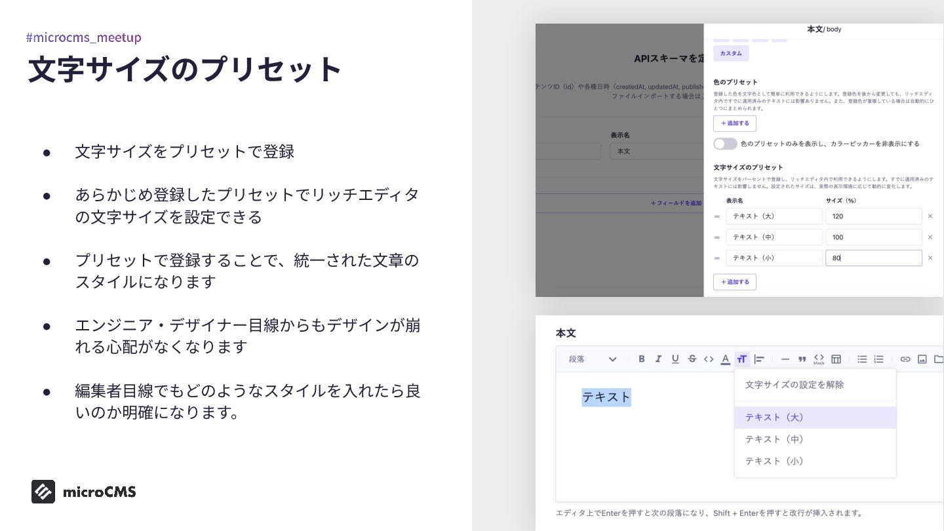
Task: Click the microCMS logo at the bottom left
Action: click(84, 492)
